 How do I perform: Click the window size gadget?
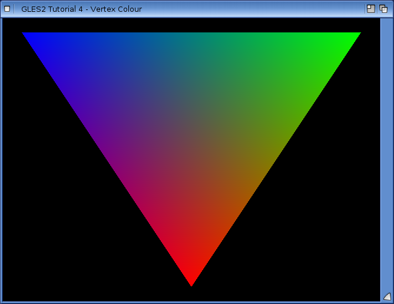(387, 297)
